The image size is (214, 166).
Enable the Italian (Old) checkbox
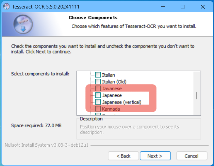[x=98, y=81]
